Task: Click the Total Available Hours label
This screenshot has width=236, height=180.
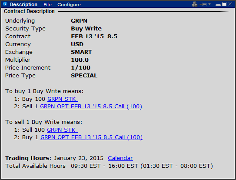Action: 35,166
